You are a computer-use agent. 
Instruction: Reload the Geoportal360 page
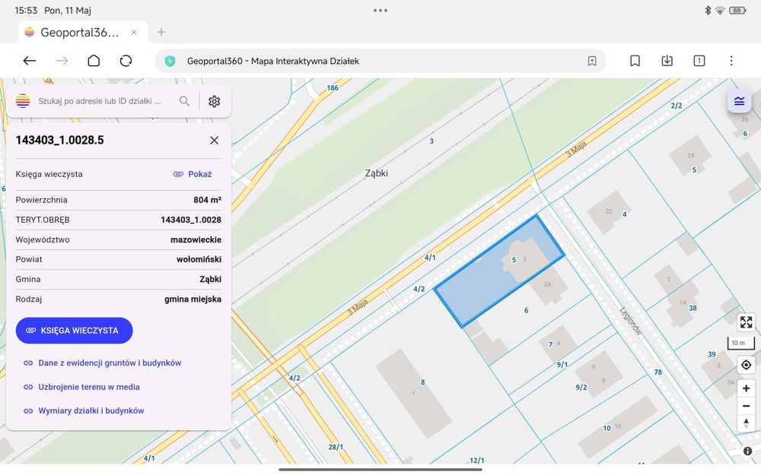point(126,61)
